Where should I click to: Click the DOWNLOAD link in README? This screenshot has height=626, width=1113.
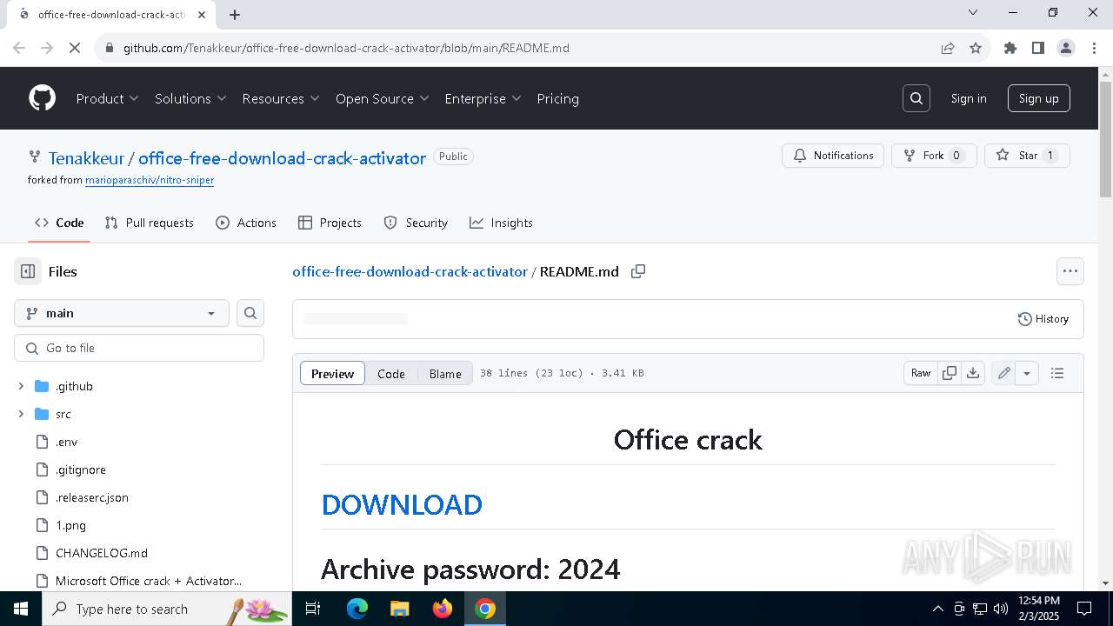(x=402, y=504)
